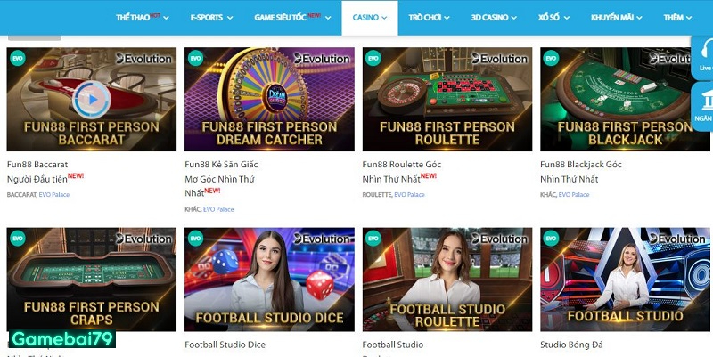
Task: Expand the THÊM menu
Action: [x=677, y=18]
